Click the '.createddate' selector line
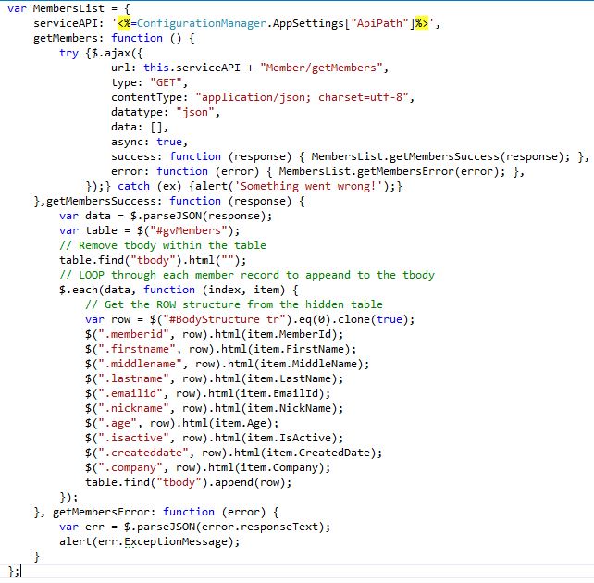 tap(233, 453)
